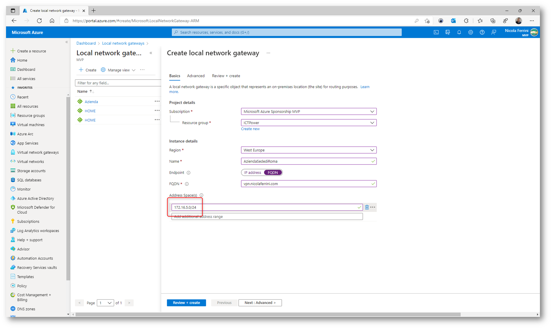Open help question mark icon

(x=482, y=32)
